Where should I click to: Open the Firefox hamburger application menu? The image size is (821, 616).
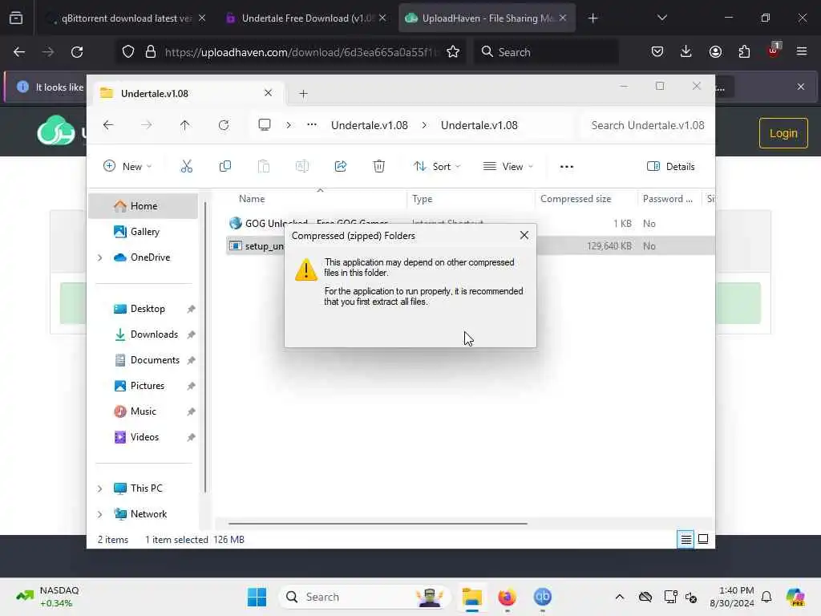[802, 51]
